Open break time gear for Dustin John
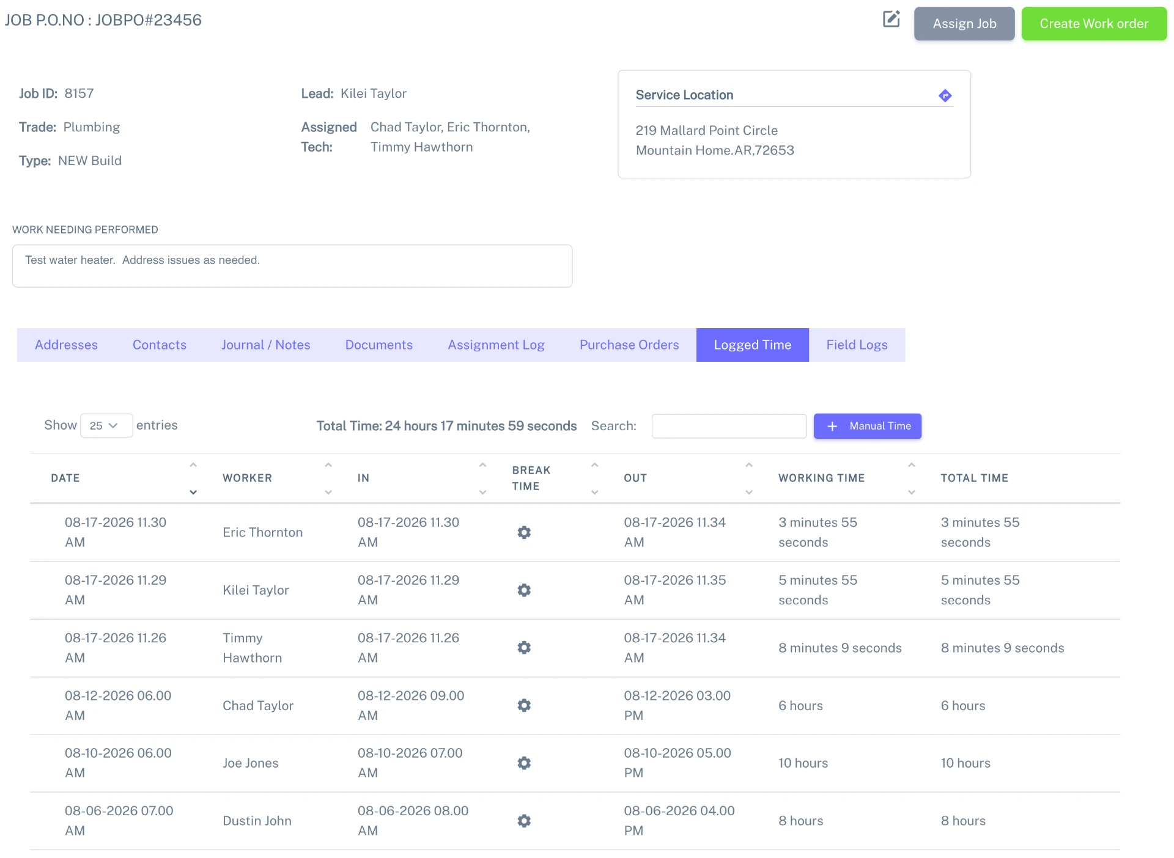The width and height of the screenshot is (1174, 858). coord(524,821)
